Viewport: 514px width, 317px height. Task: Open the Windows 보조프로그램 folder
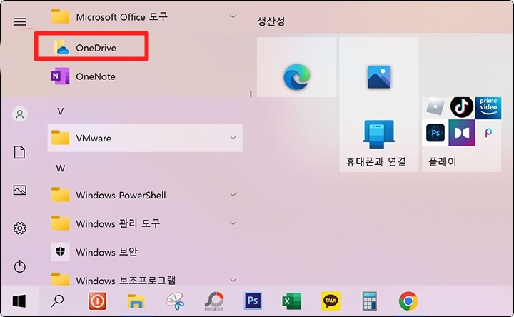[145, 278]
